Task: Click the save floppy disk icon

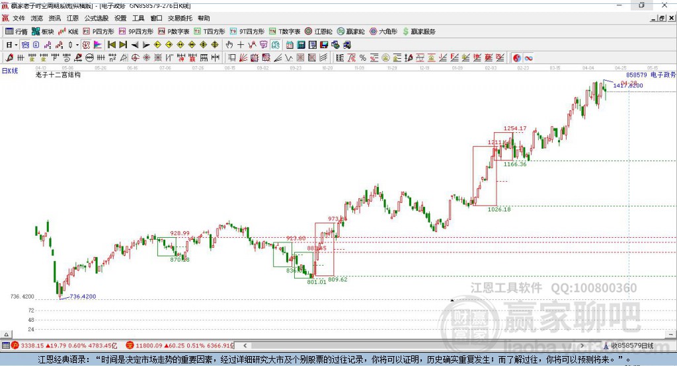Action: 324,45
